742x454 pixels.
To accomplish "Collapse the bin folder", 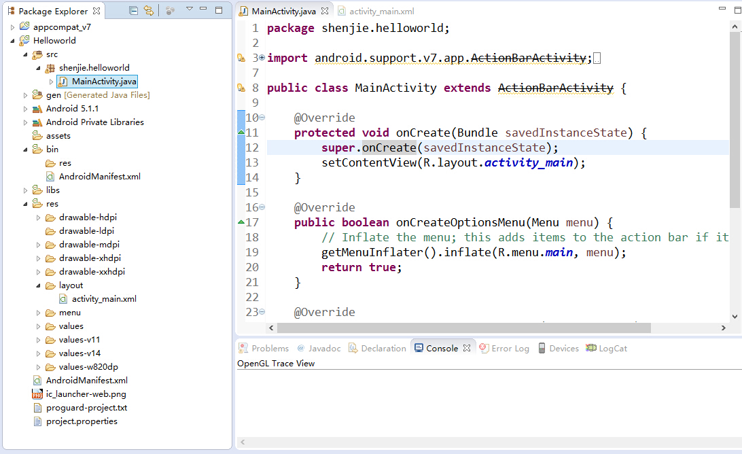I will point(26,150).
